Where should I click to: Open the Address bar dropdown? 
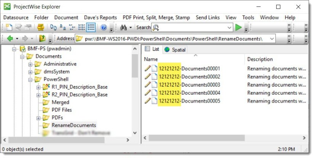[x=271, y=39]
